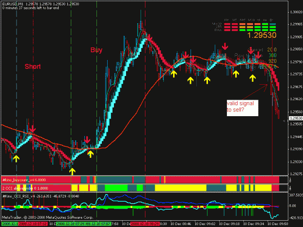This screenshot has width=303, height=227.
Task: Click the red EMA cell under M5
Action: pos(235,30)
